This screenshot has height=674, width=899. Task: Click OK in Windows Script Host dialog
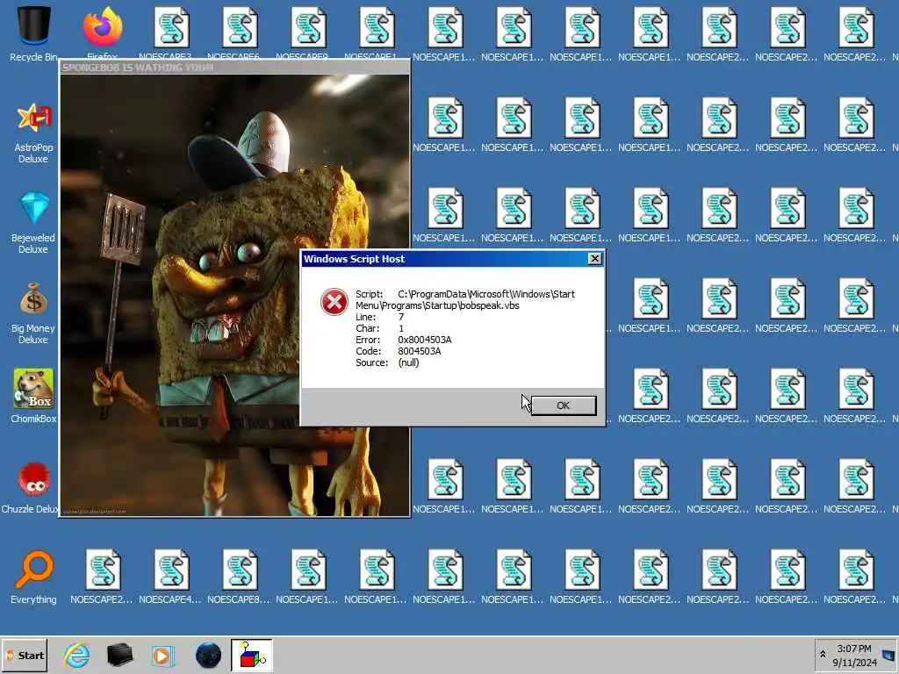[x=563, y=405]
